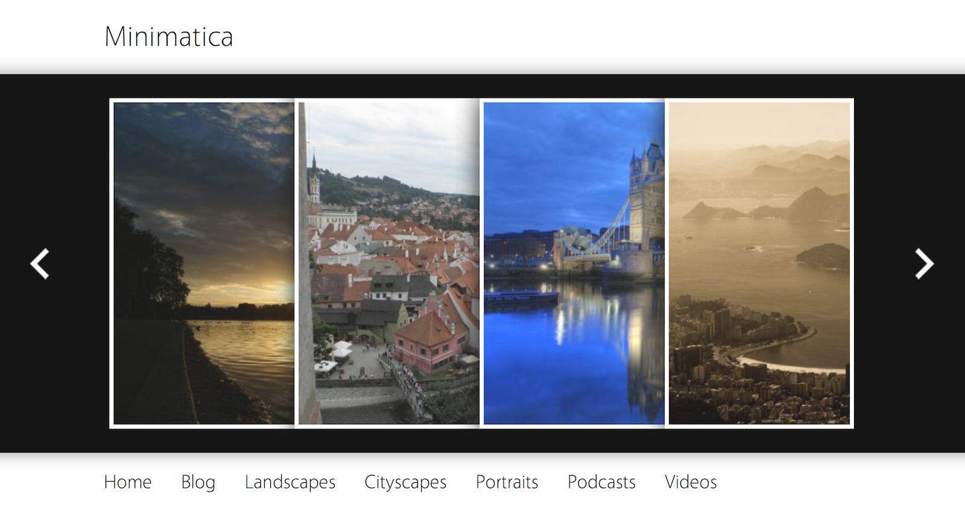Open the sunset lake photo

pyautogui.click(x=203, y=263)
